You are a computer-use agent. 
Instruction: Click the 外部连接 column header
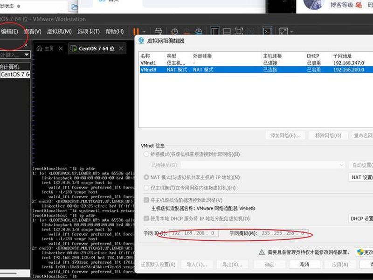[x=202, y=56]
